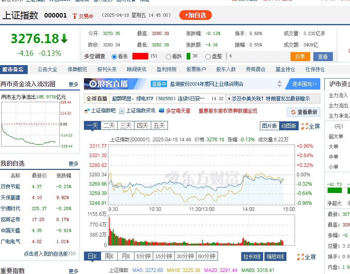This screenshot has height=274, width=350.
Task: Click the 查看最新 refresh icon button
Action: [x=293, y=112]
